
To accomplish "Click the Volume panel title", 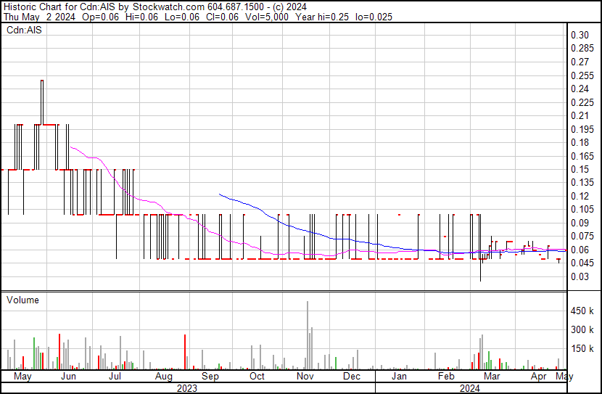I will tap(23, 300).
